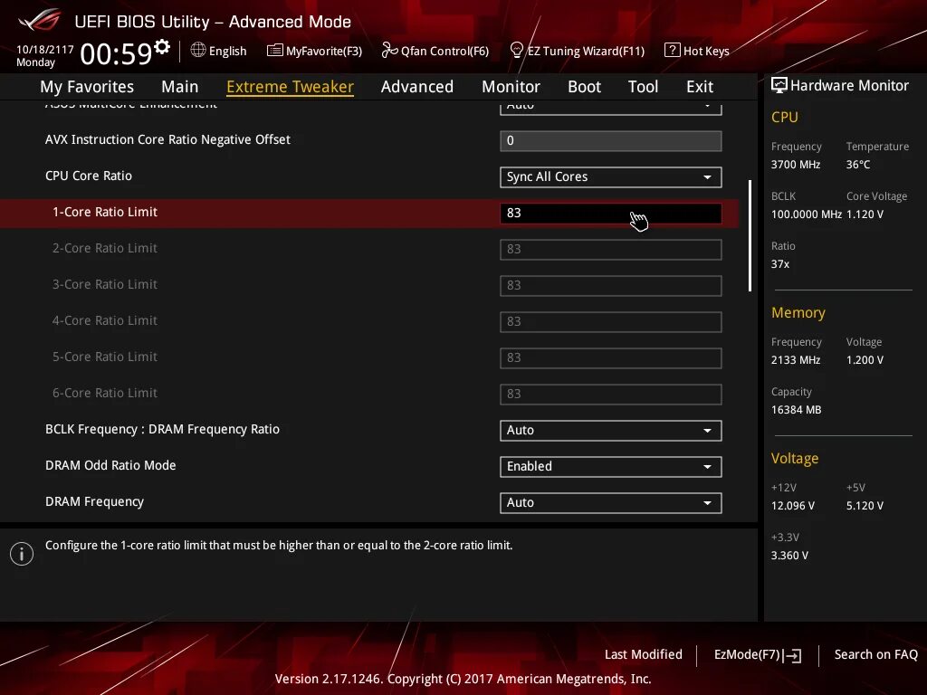
Task: Expand CPU Core Ratio dropdown
Action: 611,177
